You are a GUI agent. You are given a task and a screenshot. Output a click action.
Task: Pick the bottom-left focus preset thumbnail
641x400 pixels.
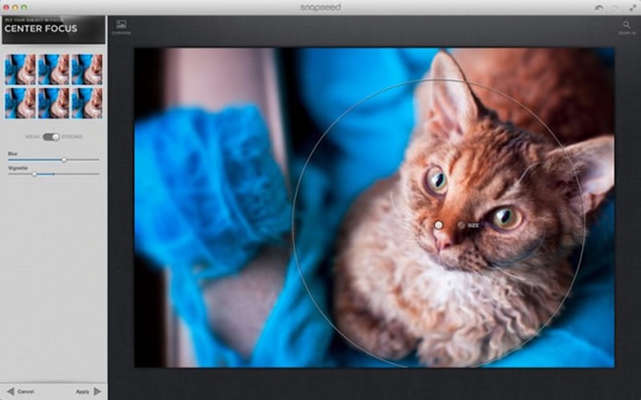point(20,102)
